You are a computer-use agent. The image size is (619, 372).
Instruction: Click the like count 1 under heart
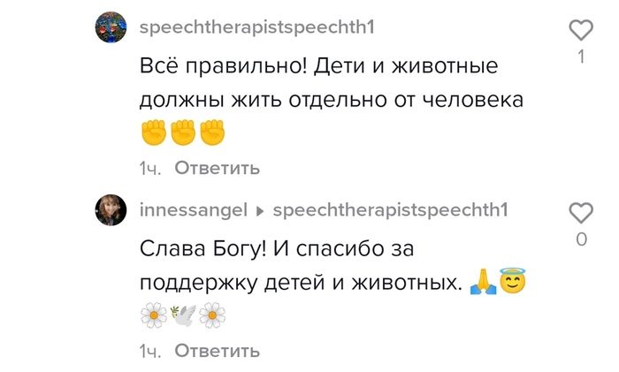click(x=581, y=57)
